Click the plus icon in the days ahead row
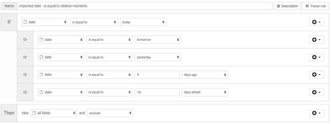Viewport: 331px width, 124px height. click(x=314, y=92)
